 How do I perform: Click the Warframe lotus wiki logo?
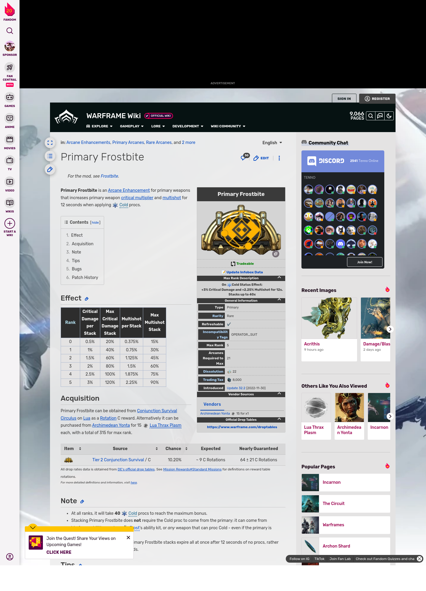click(x=66, y=117)
